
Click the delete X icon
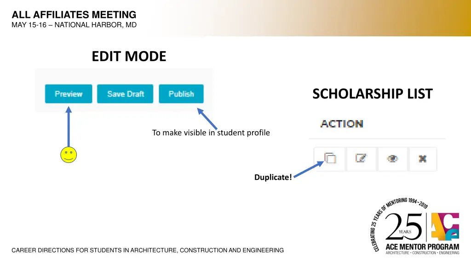coord(423,159)
